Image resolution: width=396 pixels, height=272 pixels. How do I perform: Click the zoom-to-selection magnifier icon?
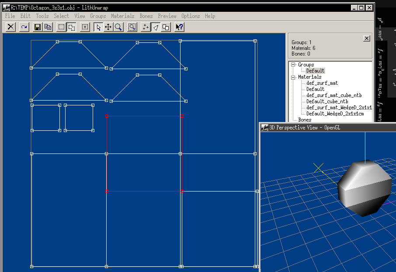[132, 27]
